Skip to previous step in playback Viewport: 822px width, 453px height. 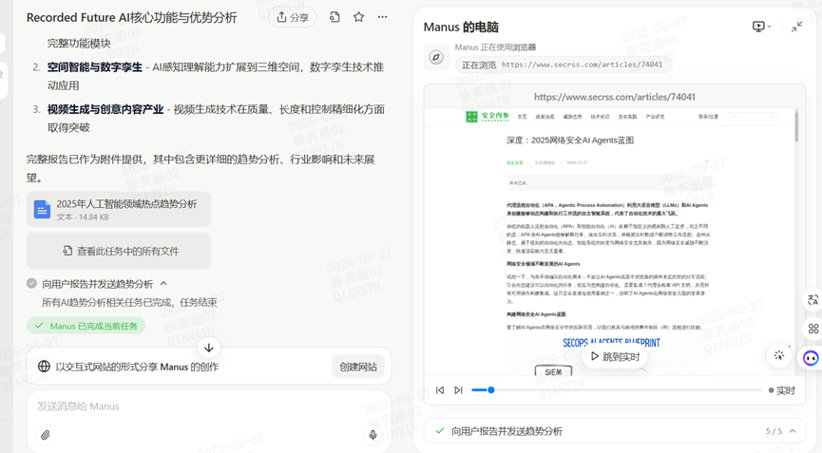tap(440, 390)
